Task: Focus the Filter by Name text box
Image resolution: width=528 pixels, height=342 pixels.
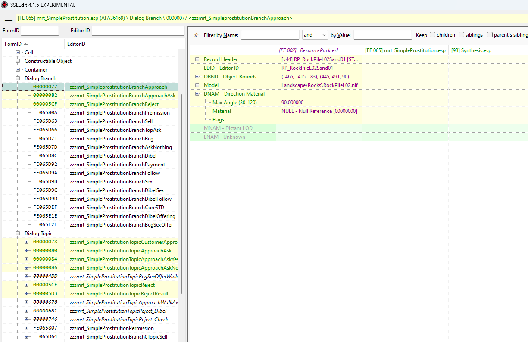Action: coord(270,35)
